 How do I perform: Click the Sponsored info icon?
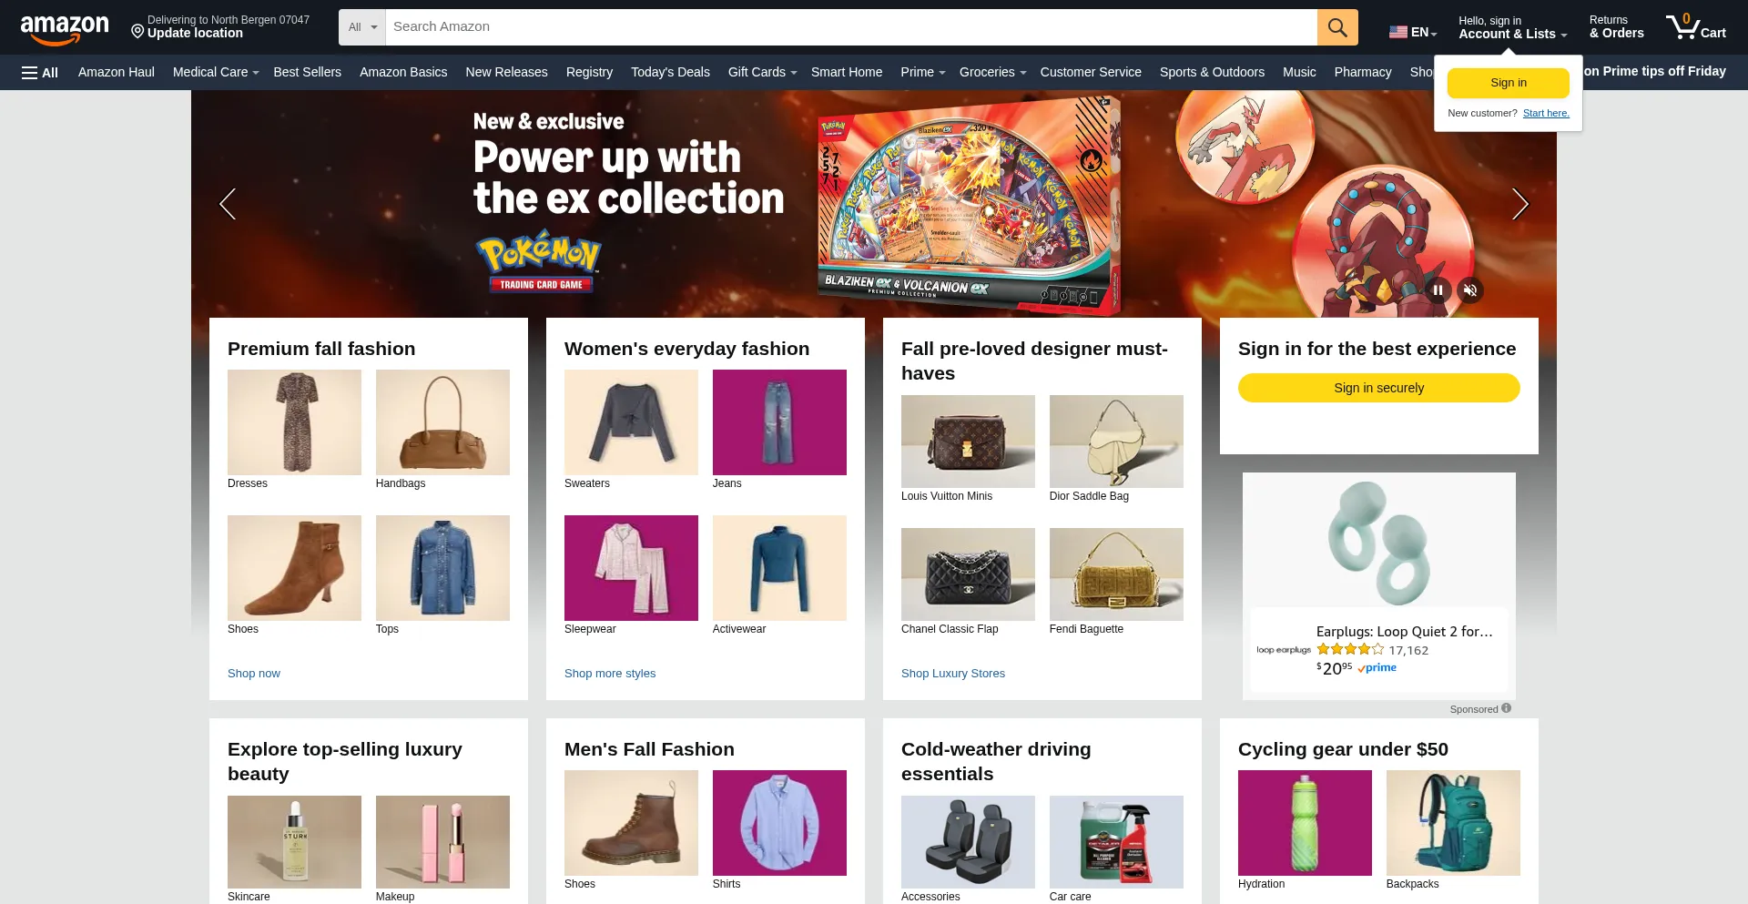coord(1507,708)
